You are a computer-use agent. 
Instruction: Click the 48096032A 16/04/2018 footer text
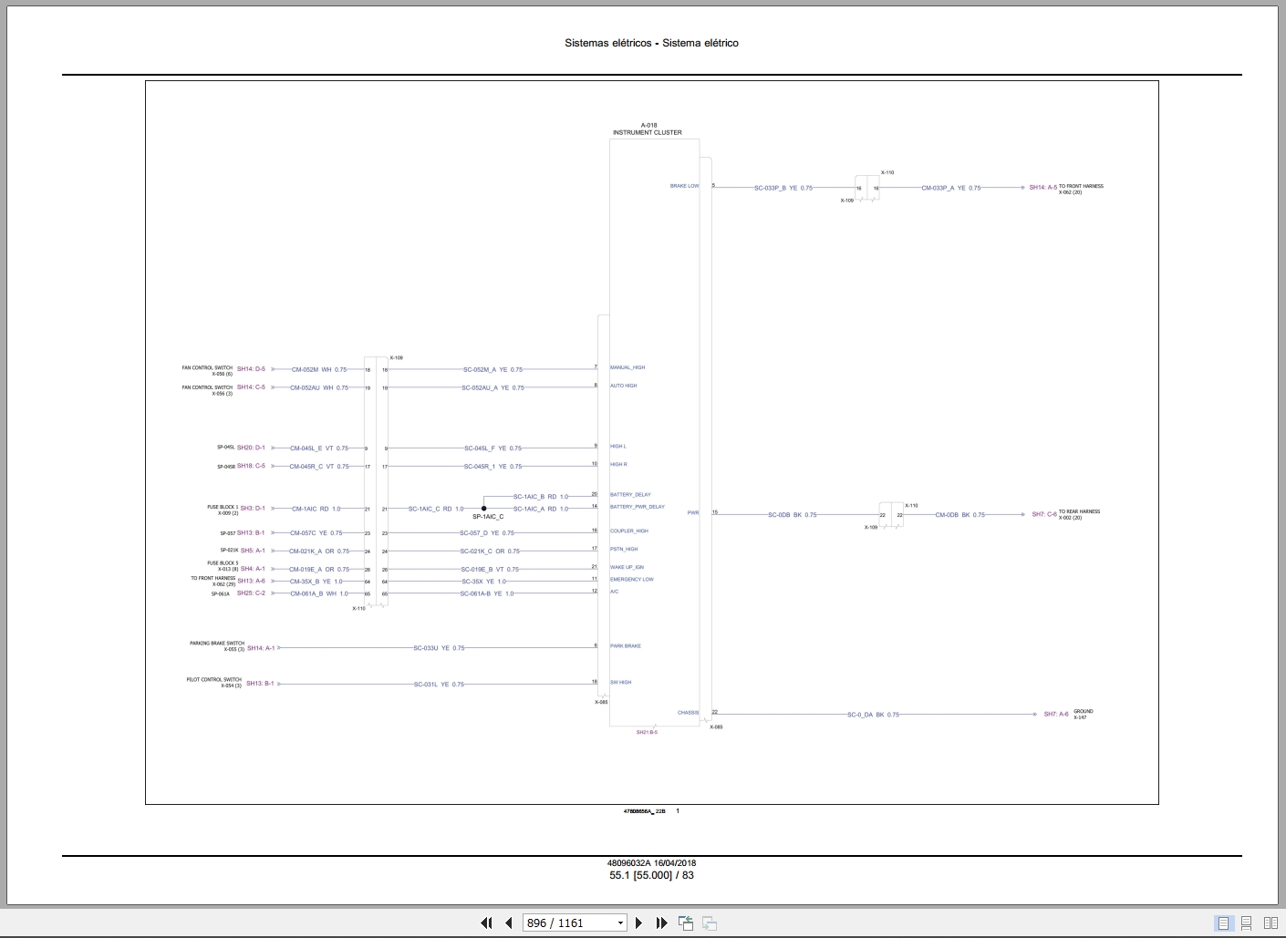pos(652,863)
